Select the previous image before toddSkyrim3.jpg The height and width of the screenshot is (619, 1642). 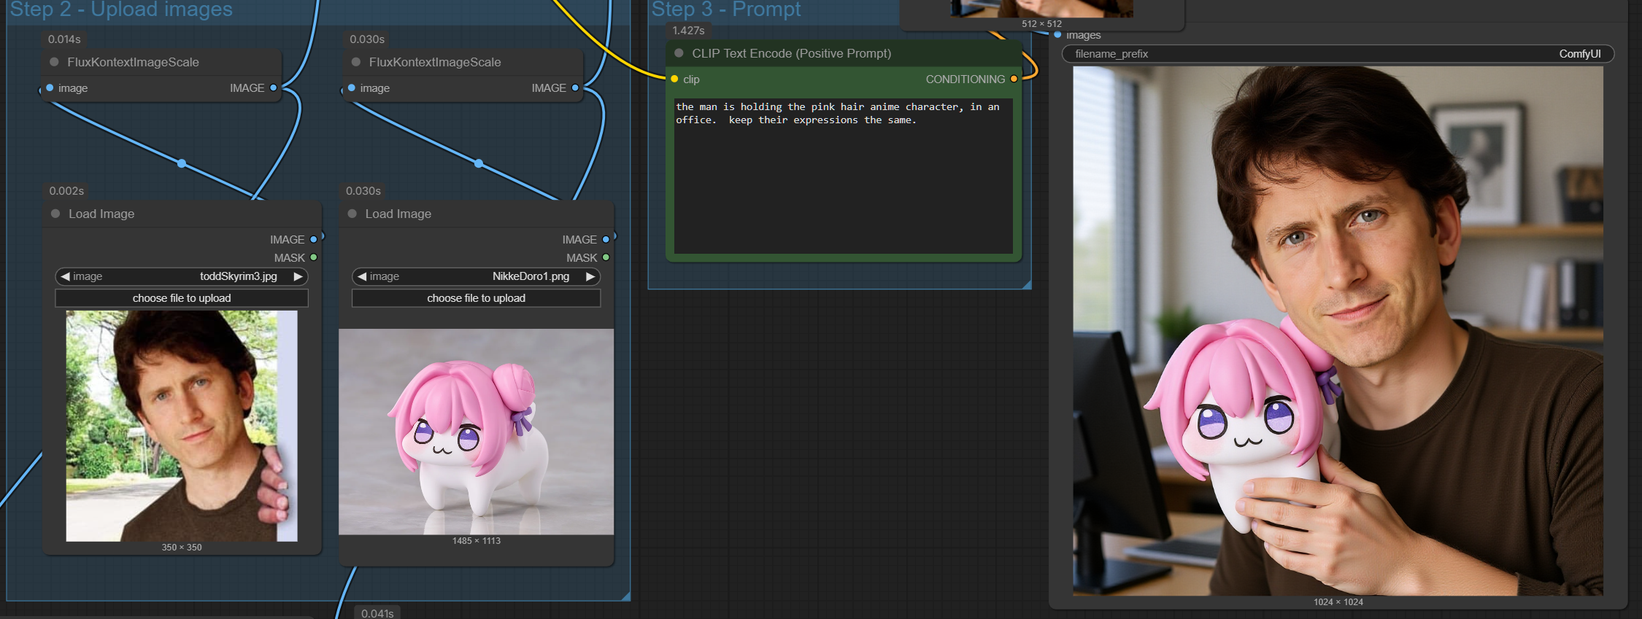click(x=66, y=276)
